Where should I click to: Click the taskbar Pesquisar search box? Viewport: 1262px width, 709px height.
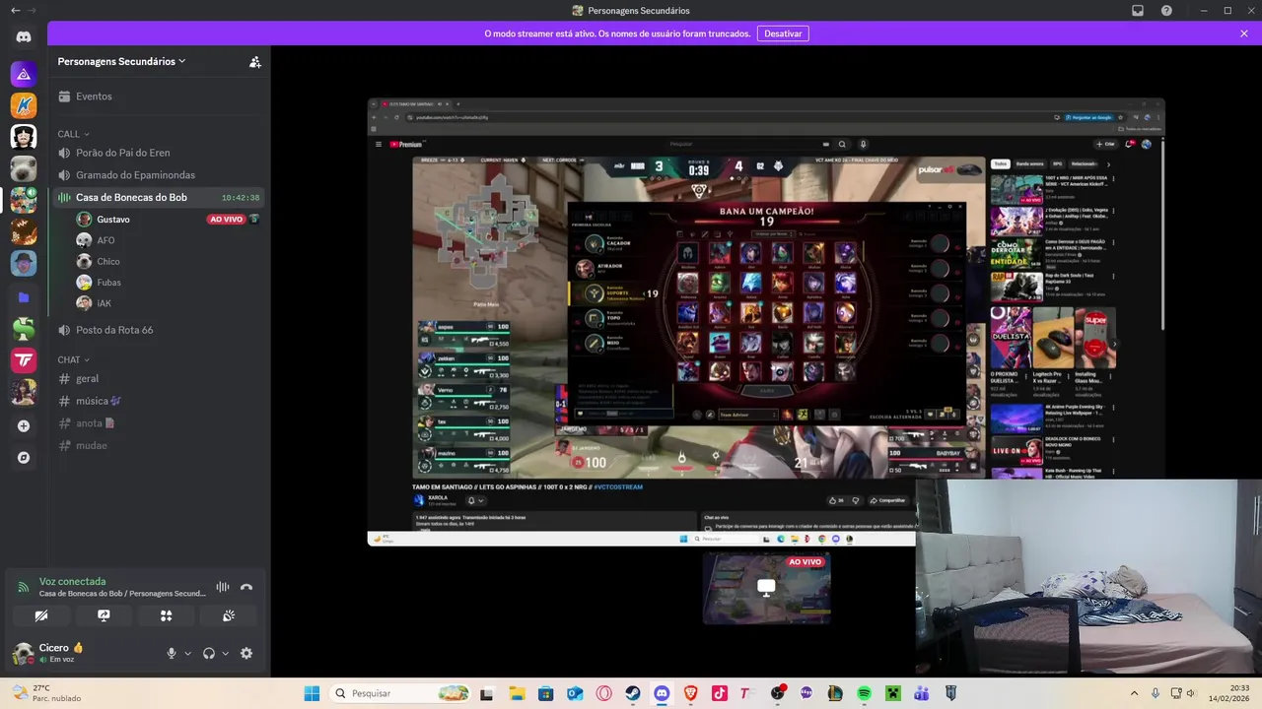tap(399, 693)
